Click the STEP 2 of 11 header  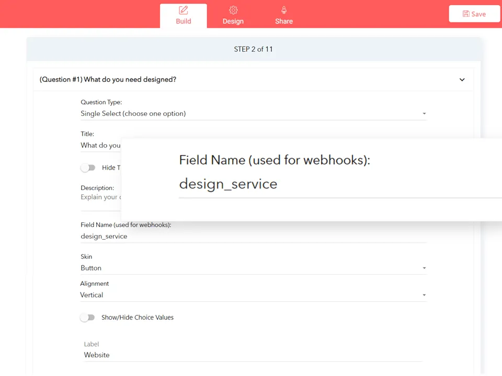click(x=253, y=49)
